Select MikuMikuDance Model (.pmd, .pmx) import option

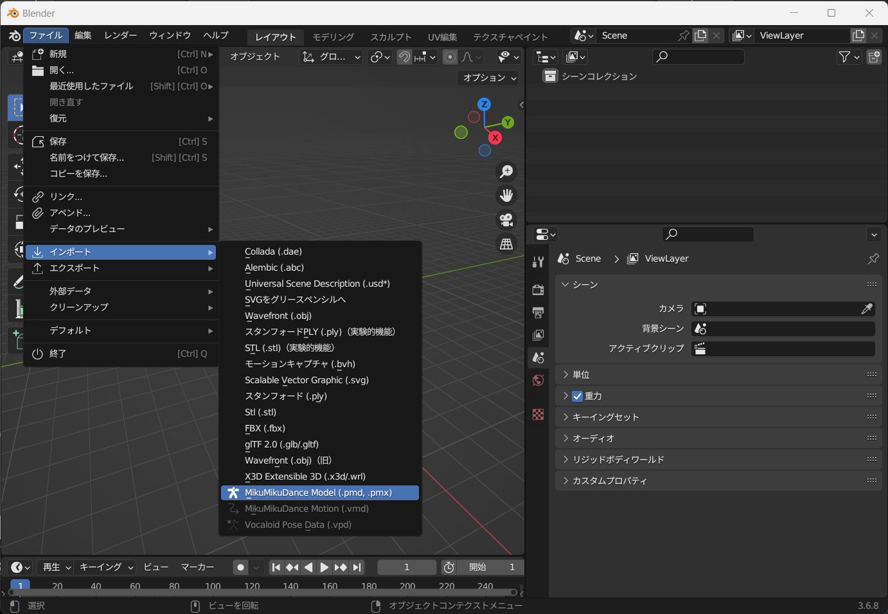(x=319, y=492)
